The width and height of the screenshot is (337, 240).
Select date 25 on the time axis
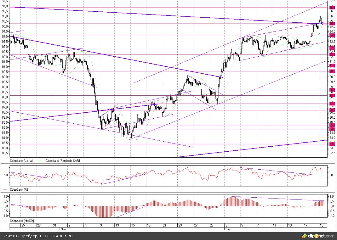point(23,225)
